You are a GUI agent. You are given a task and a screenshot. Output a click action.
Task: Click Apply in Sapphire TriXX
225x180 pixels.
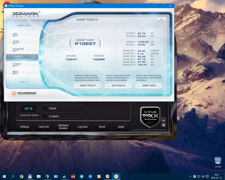(121, 127)
